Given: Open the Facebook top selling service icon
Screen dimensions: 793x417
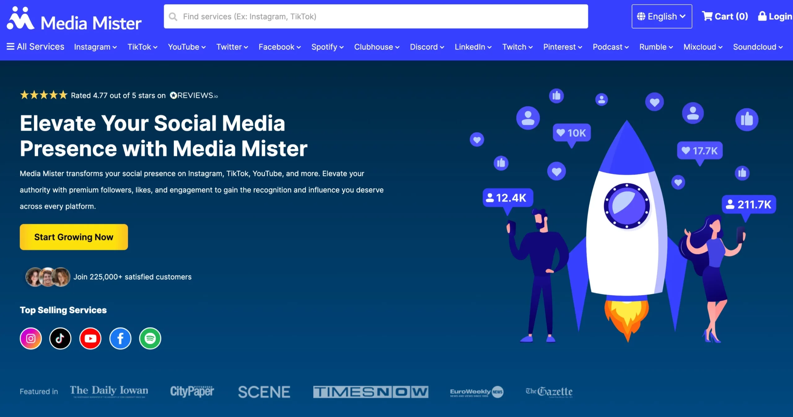Looking at the screenshot, I should click(x=120, y=338).
